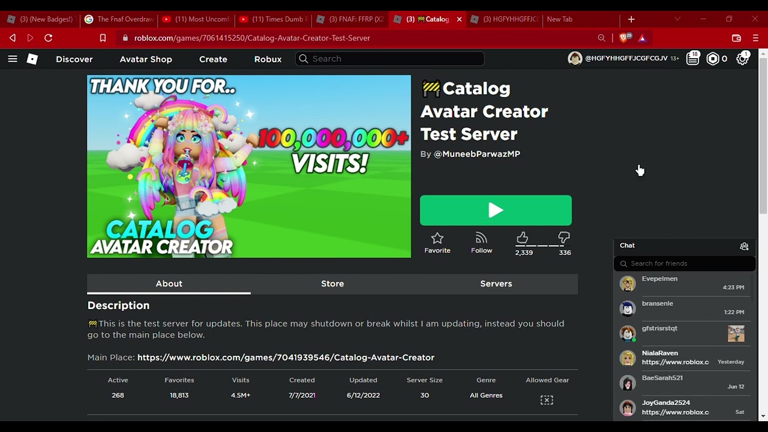Screen dimensions: 768x432
Task: Click the browser address bar URL
Action: coord(252,38)
